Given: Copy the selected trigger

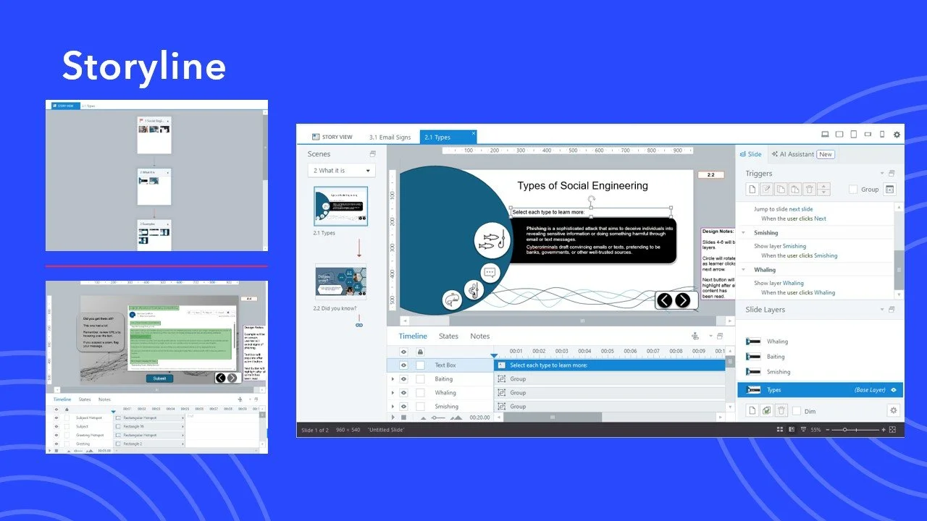Looking at the screenshot, I should tap(781, 190).
